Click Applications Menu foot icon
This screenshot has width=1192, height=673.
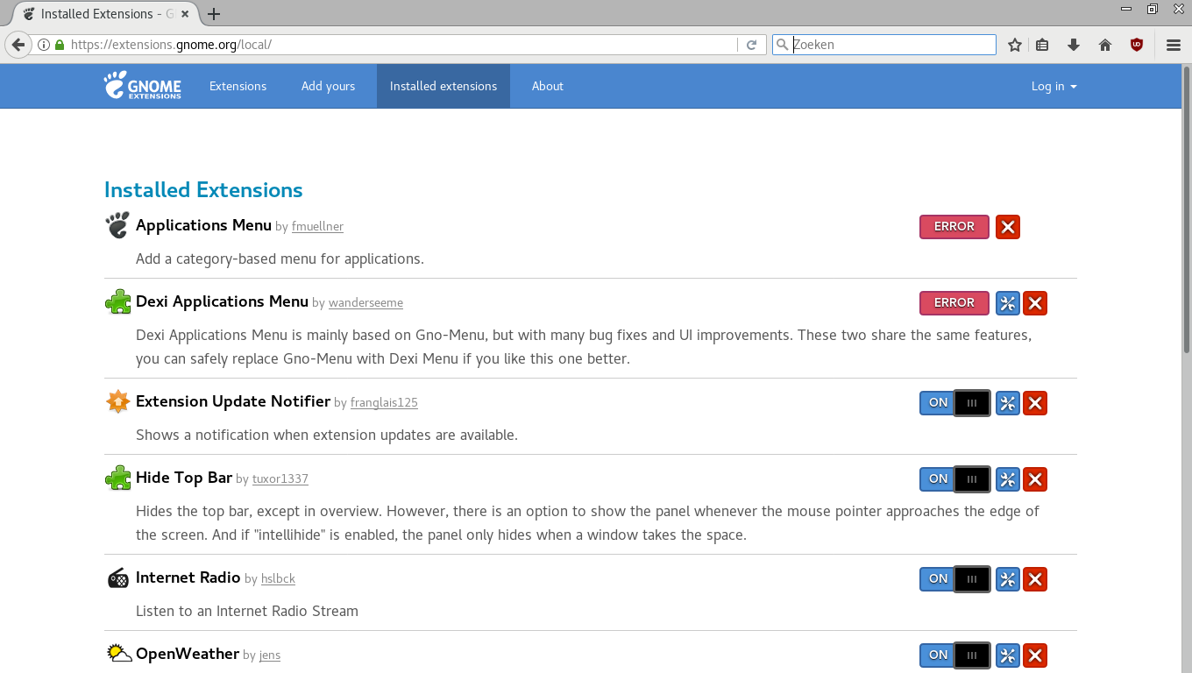click(x=117, y=225)
